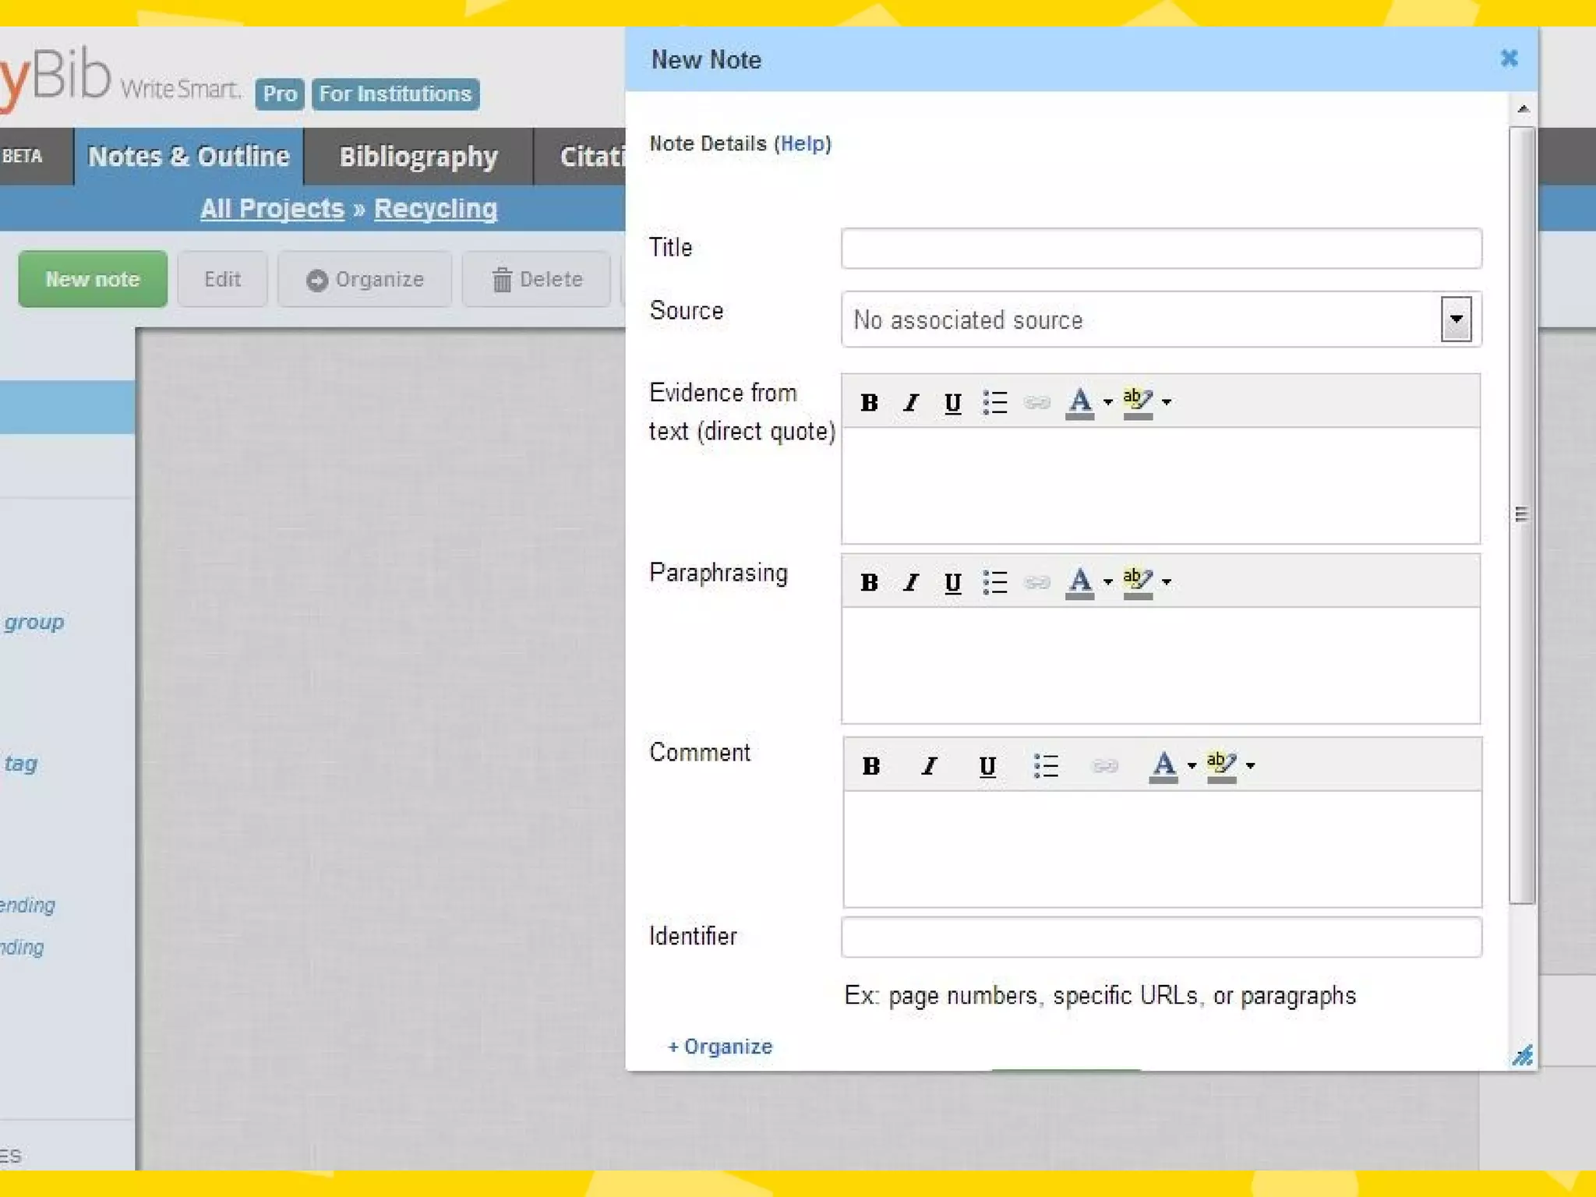Toggle Underline in Evidence from text editor
The width and height of the screenshot is (1596, 1197).
point(952,402)
